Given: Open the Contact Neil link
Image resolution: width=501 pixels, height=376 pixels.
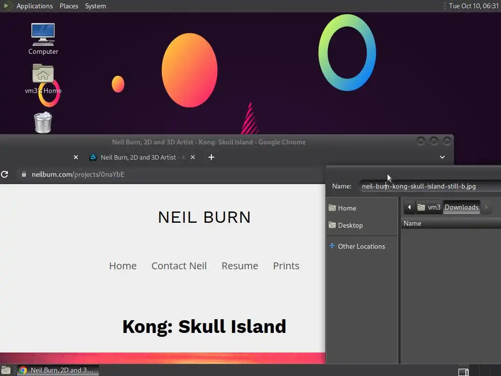Looking at the screenshot, I should 179,266.
